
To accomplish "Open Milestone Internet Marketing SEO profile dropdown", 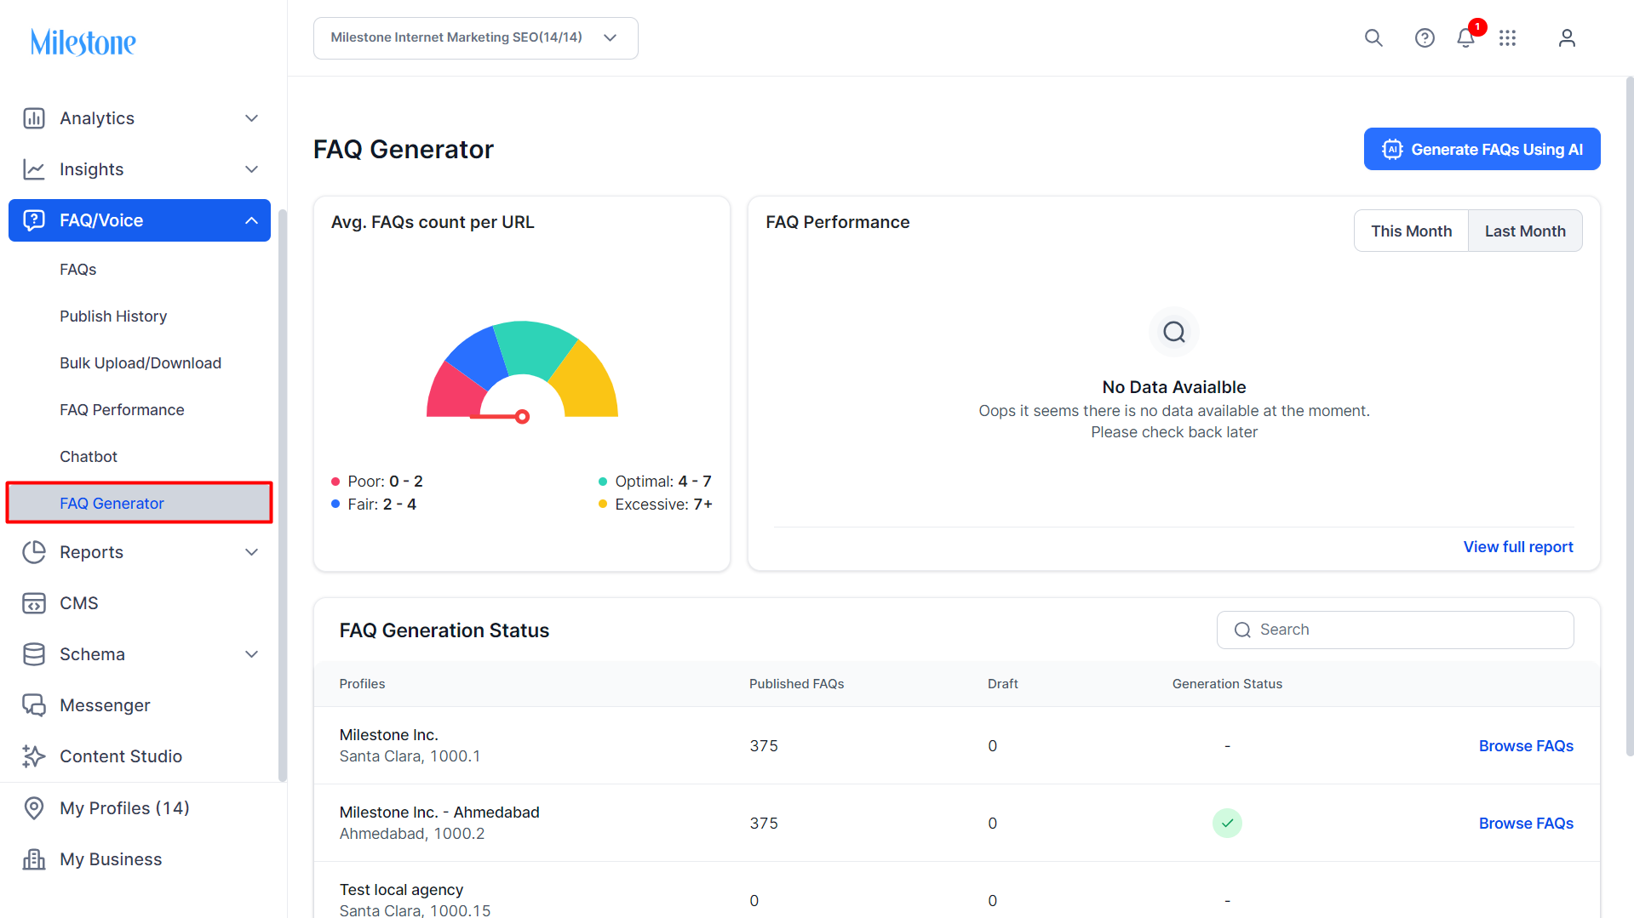I will pyautogui.click(x=476, y=38).
